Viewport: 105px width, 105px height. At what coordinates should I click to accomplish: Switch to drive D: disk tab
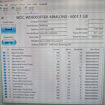17,10
